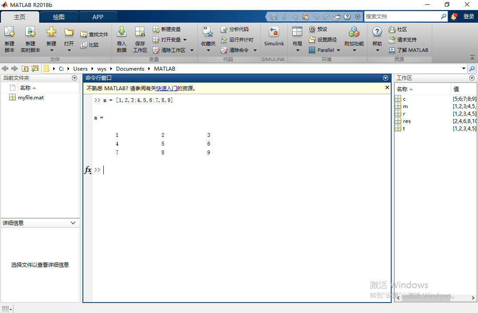Collapse the toolstrip ribbon
478x313 pixels.
pyautogui.click(x=472, y=57)
